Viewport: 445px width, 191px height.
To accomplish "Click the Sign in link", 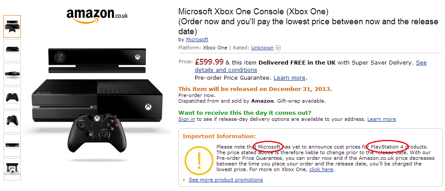I will (x=187, y=119).
